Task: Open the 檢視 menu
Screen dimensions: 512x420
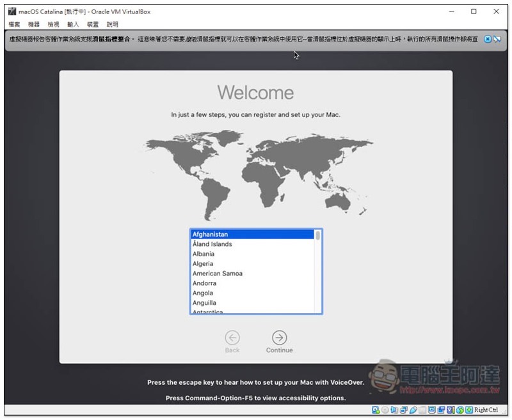Action: 54,24
